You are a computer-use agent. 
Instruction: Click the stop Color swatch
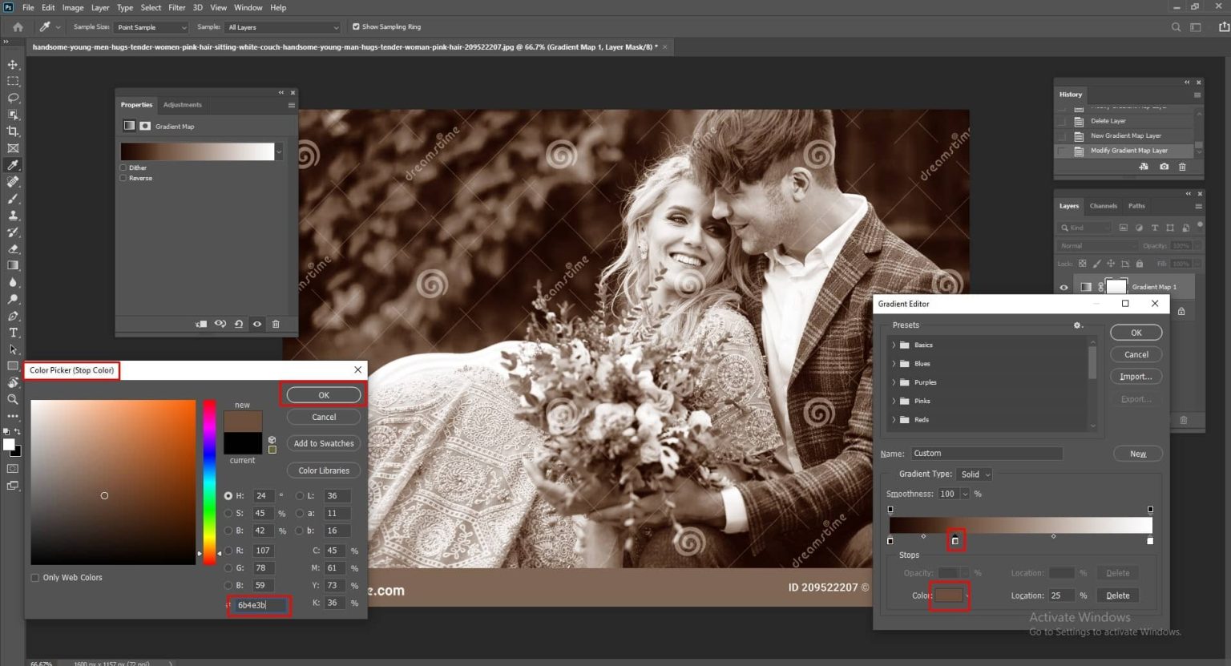(949, 595)
